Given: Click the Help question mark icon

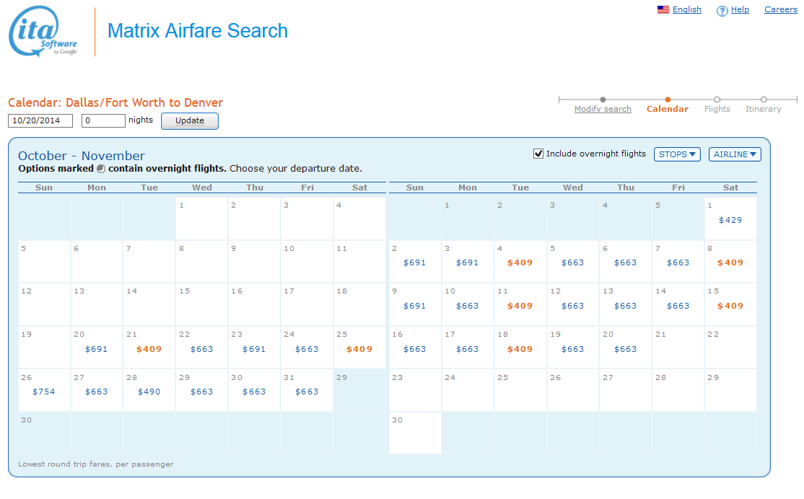Looking at the screenshot, I should 722,11.
